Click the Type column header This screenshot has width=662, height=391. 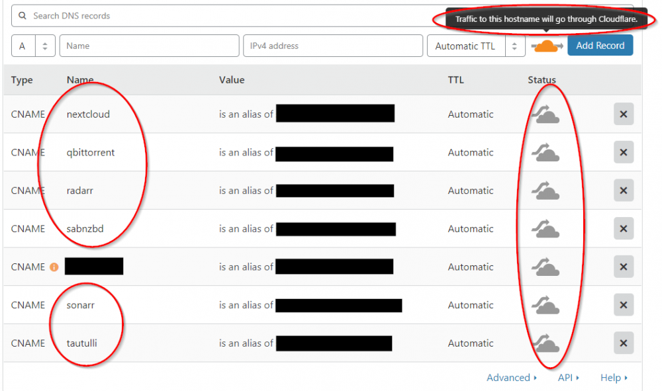[x=22, y=79]
